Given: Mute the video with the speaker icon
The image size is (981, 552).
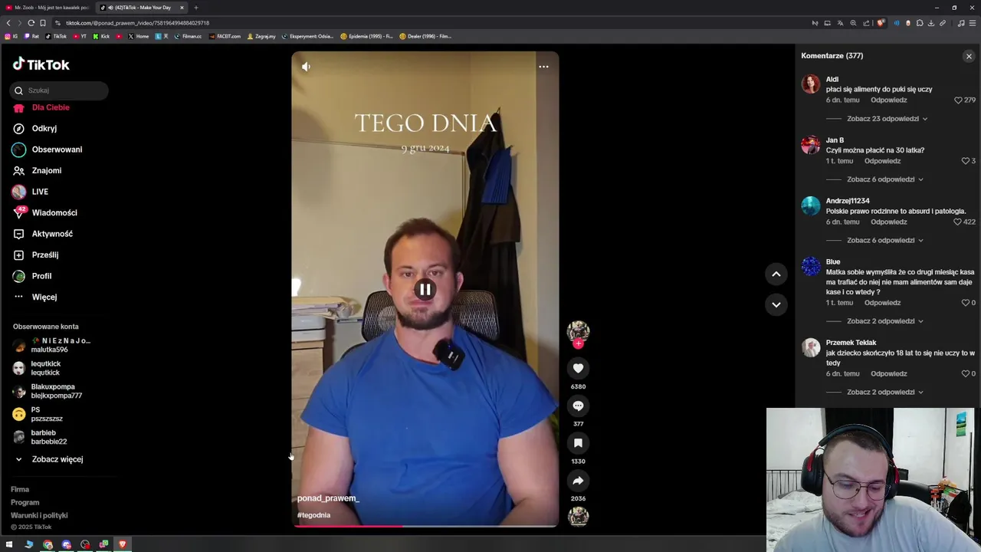Looking at the screenshot, I should pyautogui.click(x=306, y=67).
